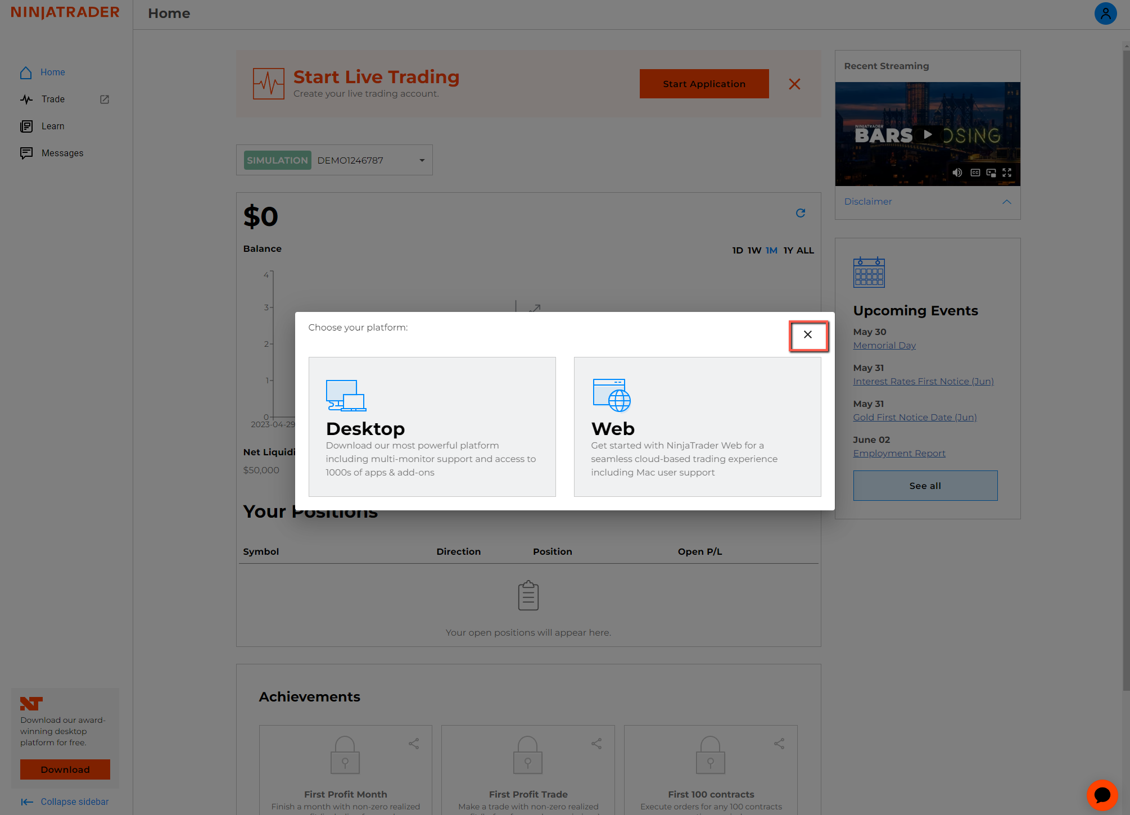Image resolution: width=1130 pixels, height=815 pixels.
Task: Share the First 100 contracts achievement
Action: click(x=779, y=744)
